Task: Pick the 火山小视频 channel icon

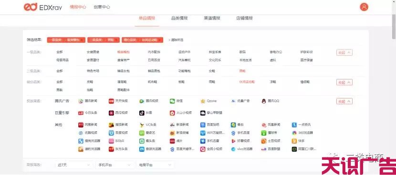Action: [x=172, y=113]
